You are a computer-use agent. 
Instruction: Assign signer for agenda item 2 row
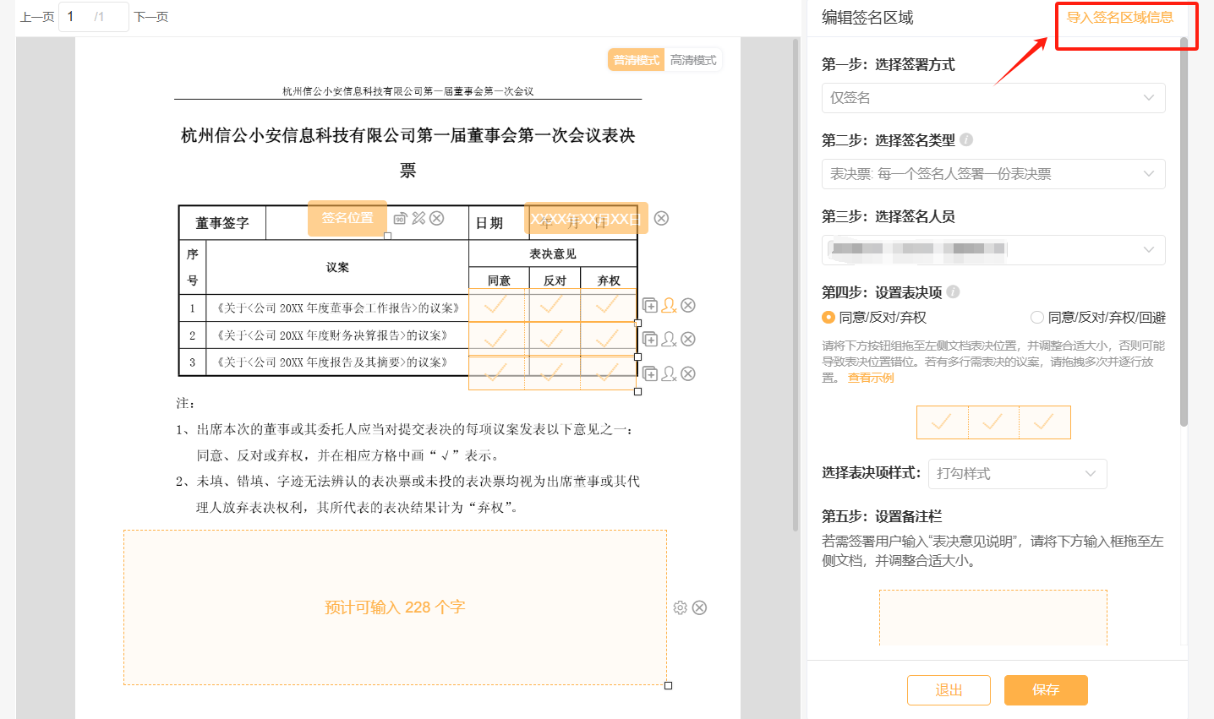670,339
